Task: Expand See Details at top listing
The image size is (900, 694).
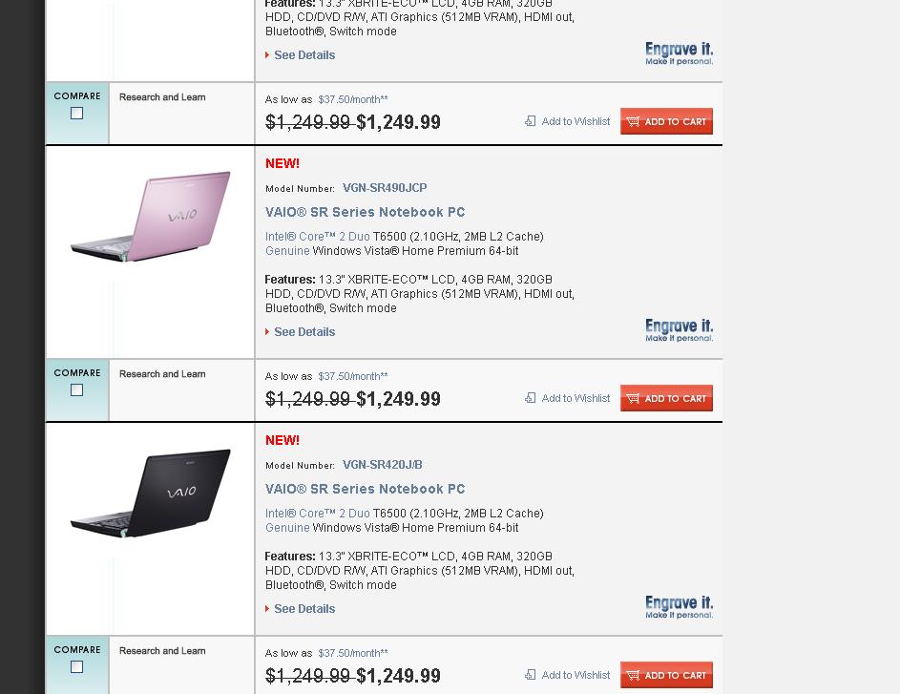Action: (x=304, y=55)
